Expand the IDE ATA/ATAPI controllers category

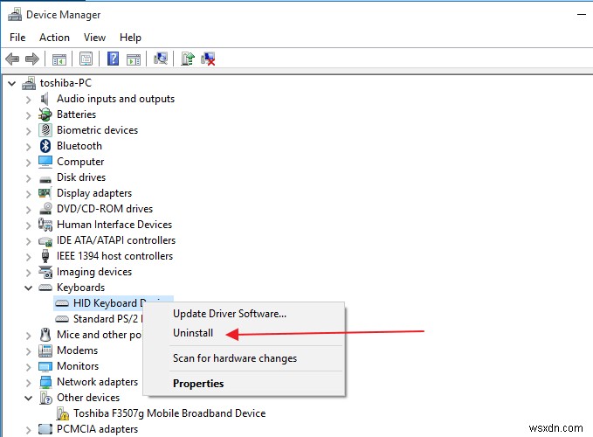[x=28, y=240]
